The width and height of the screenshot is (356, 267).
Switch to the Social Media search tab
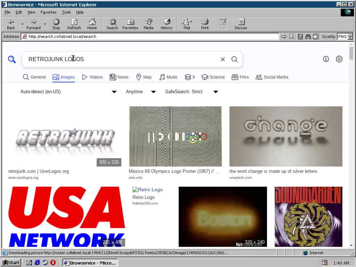click(x=272, y=77)
